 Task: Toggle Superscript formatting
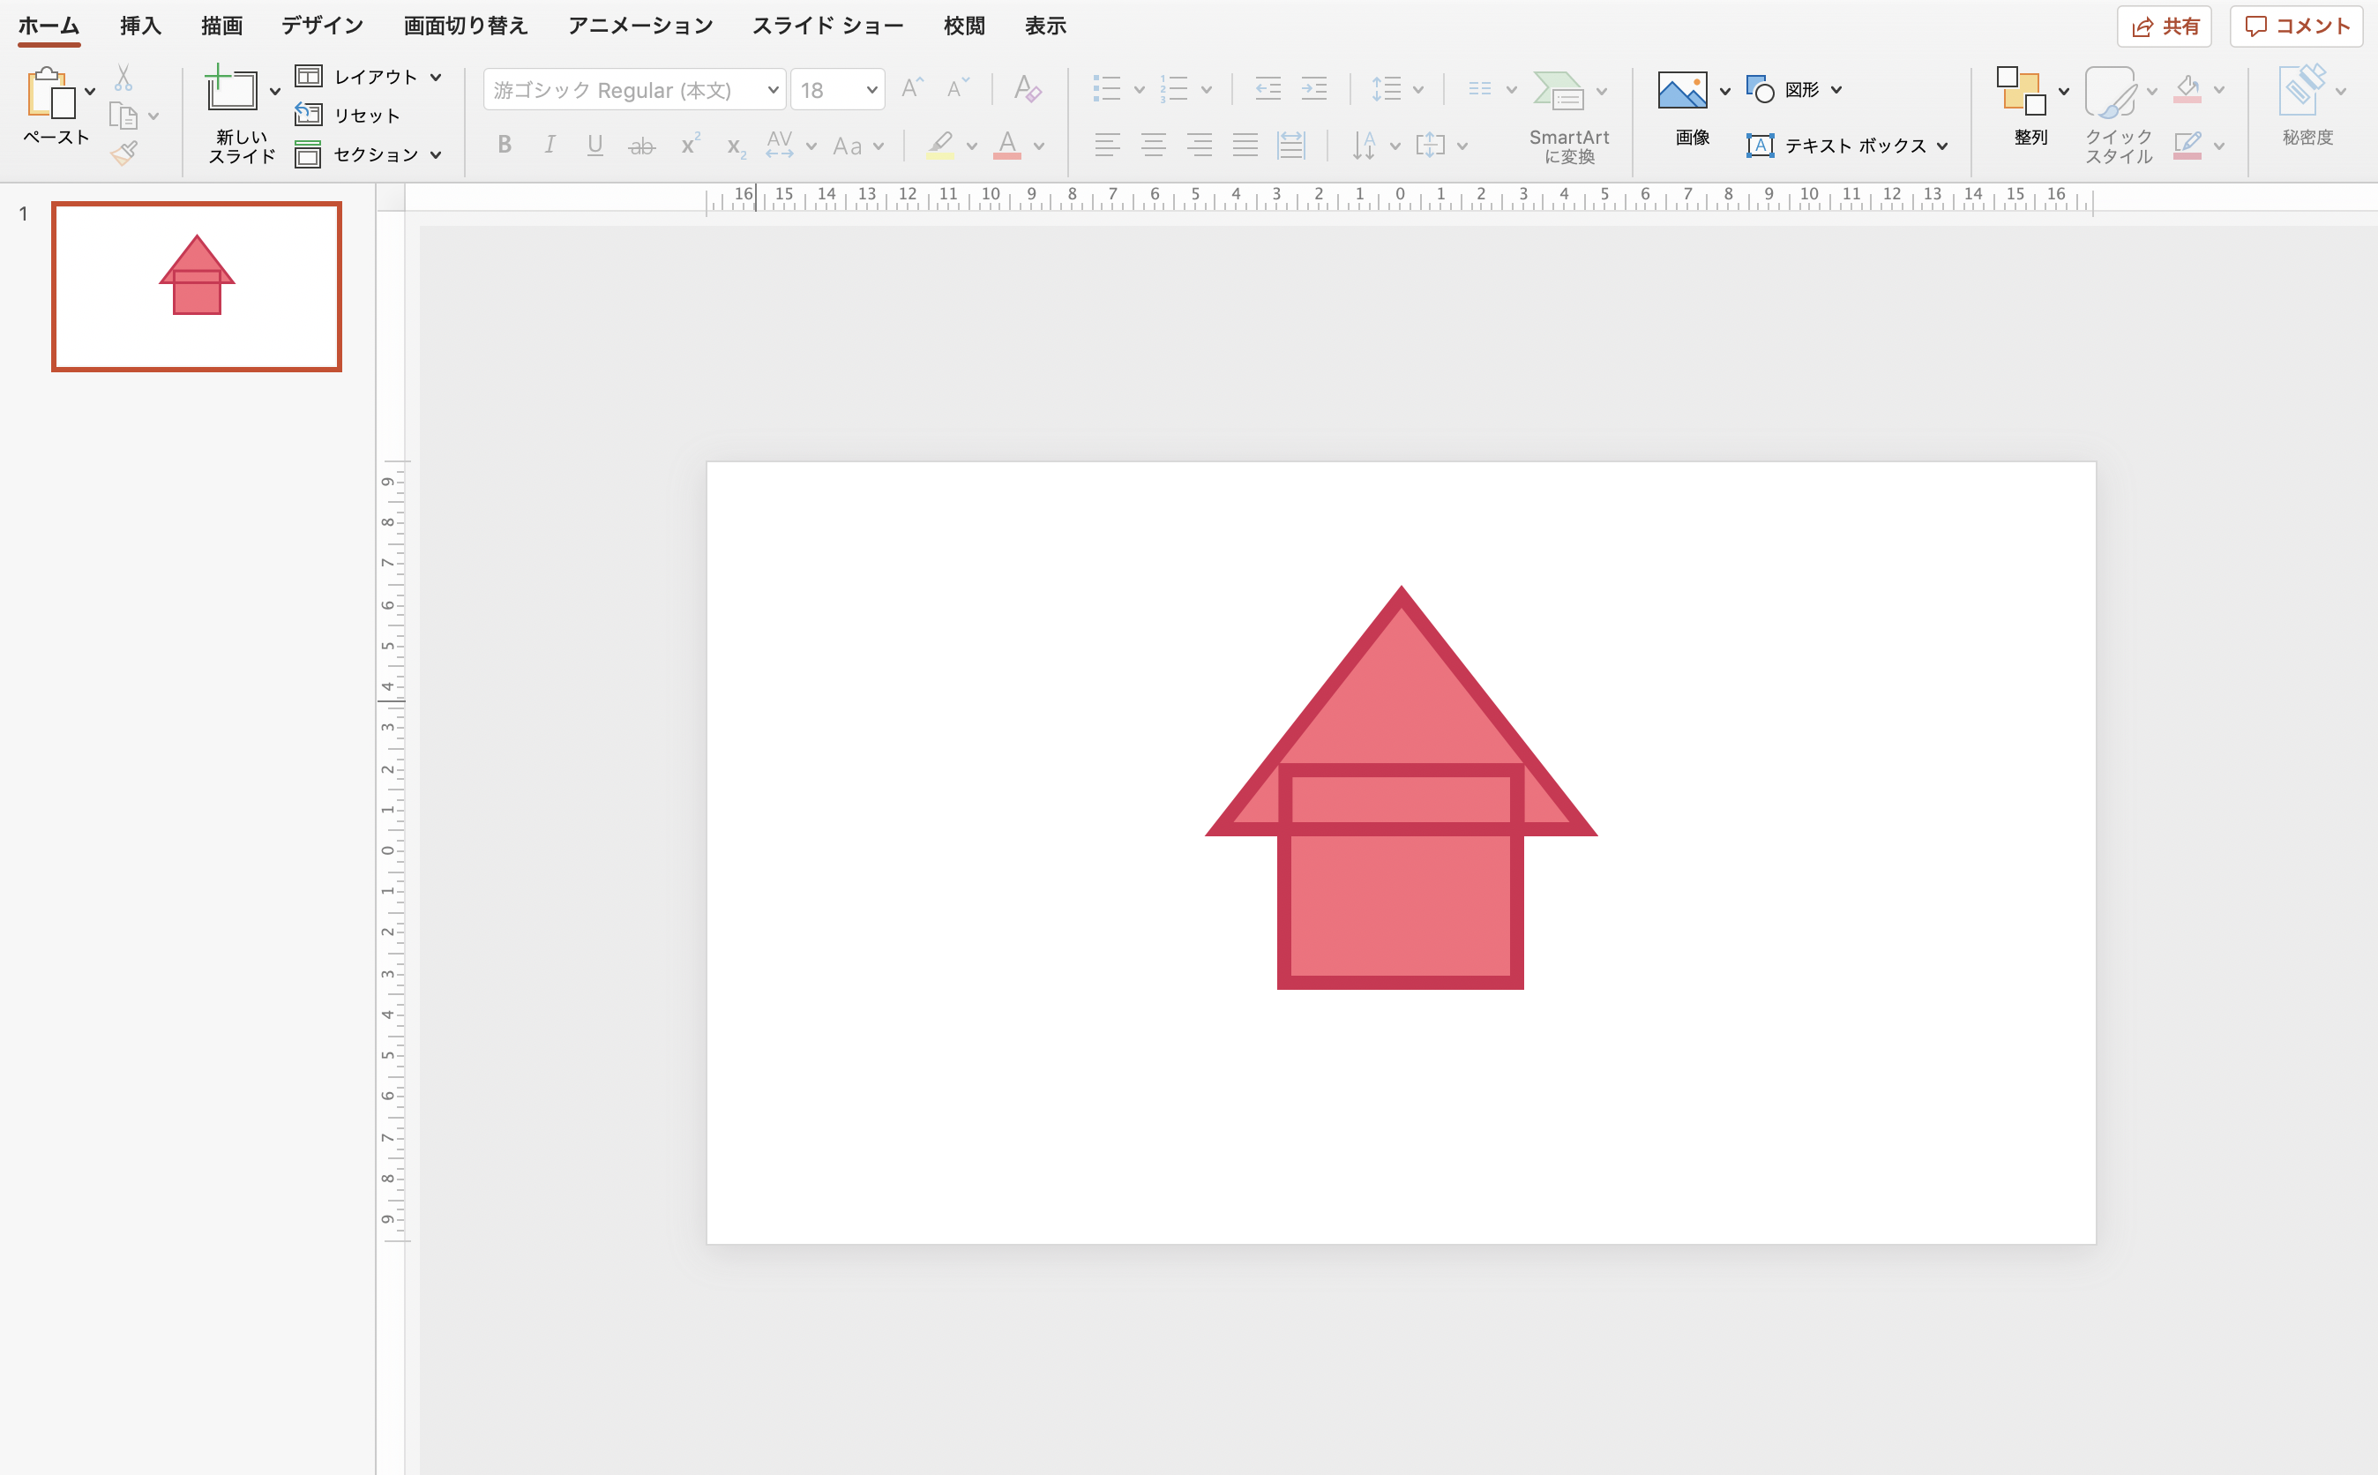690,146
